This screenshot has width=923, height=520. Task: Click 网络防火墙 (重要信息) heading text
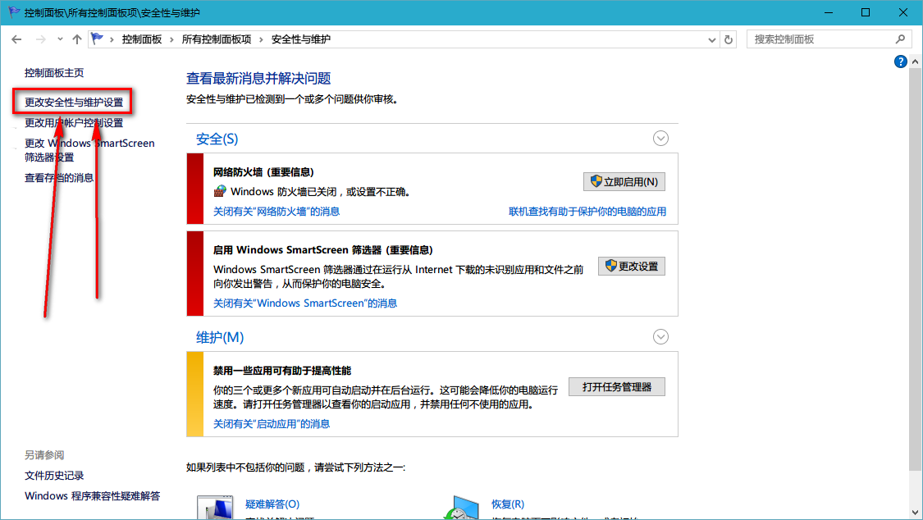[x=263, y=172]
